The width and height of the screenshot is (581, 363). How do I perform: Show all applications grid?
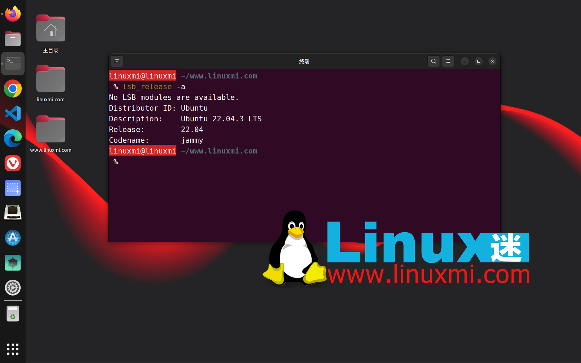tap(13, 349)
